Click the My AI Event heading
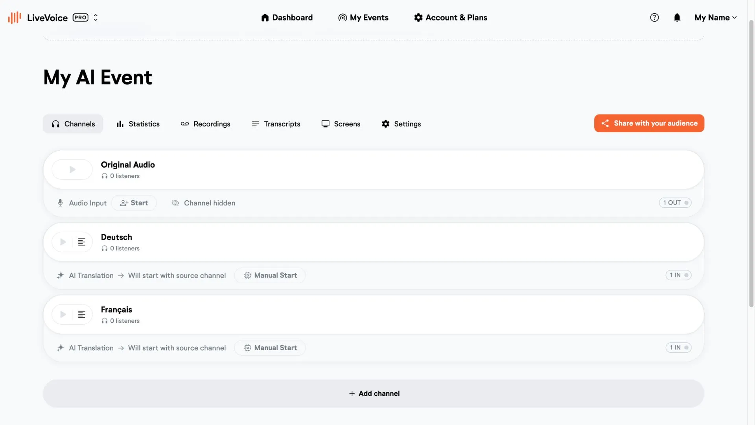The width and height of the screenshot is (755, 425). pos(98,78)
